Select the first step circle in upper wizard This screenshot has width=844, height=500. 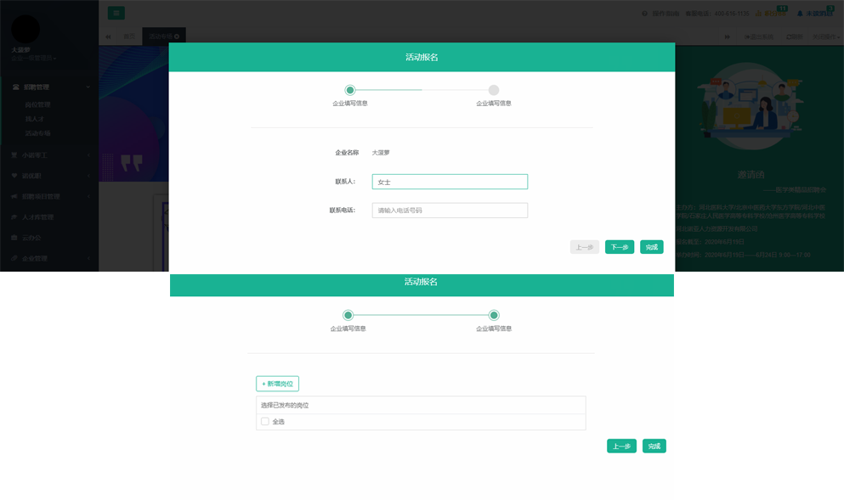pyautogui.click(x=349, y=90)
